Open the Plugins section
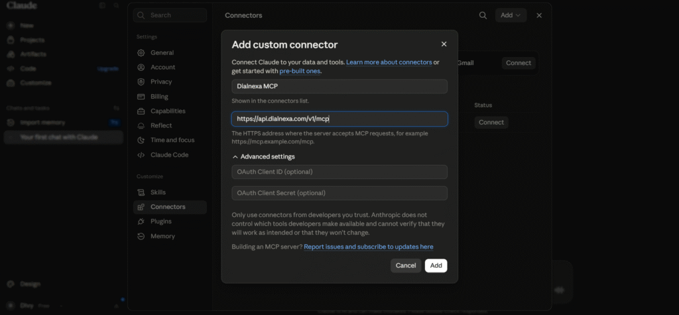 [170, 221]
